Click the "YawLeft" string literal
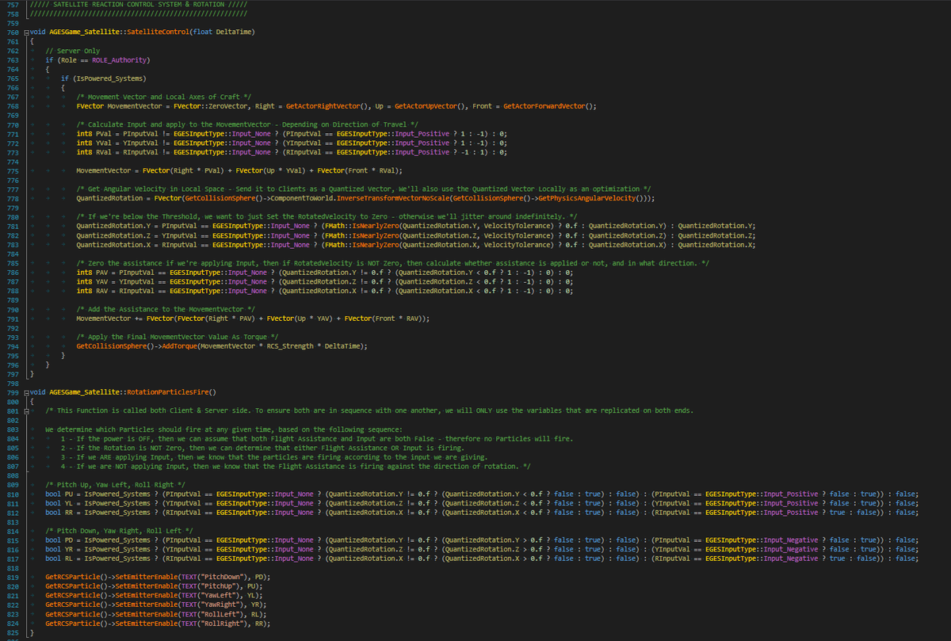 (216, 594)
